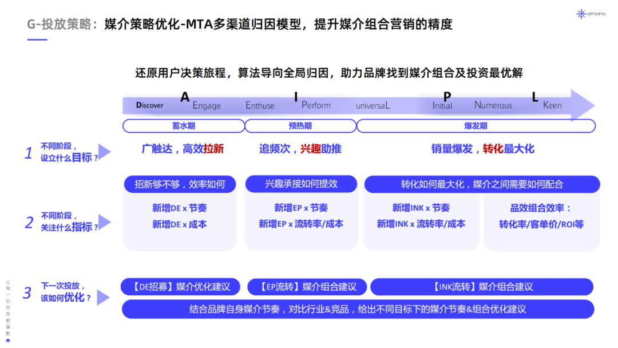Click the 【INK流转】媒介组合建议 pill
Viewport: 618px width, 348px height.
point(482,287)
